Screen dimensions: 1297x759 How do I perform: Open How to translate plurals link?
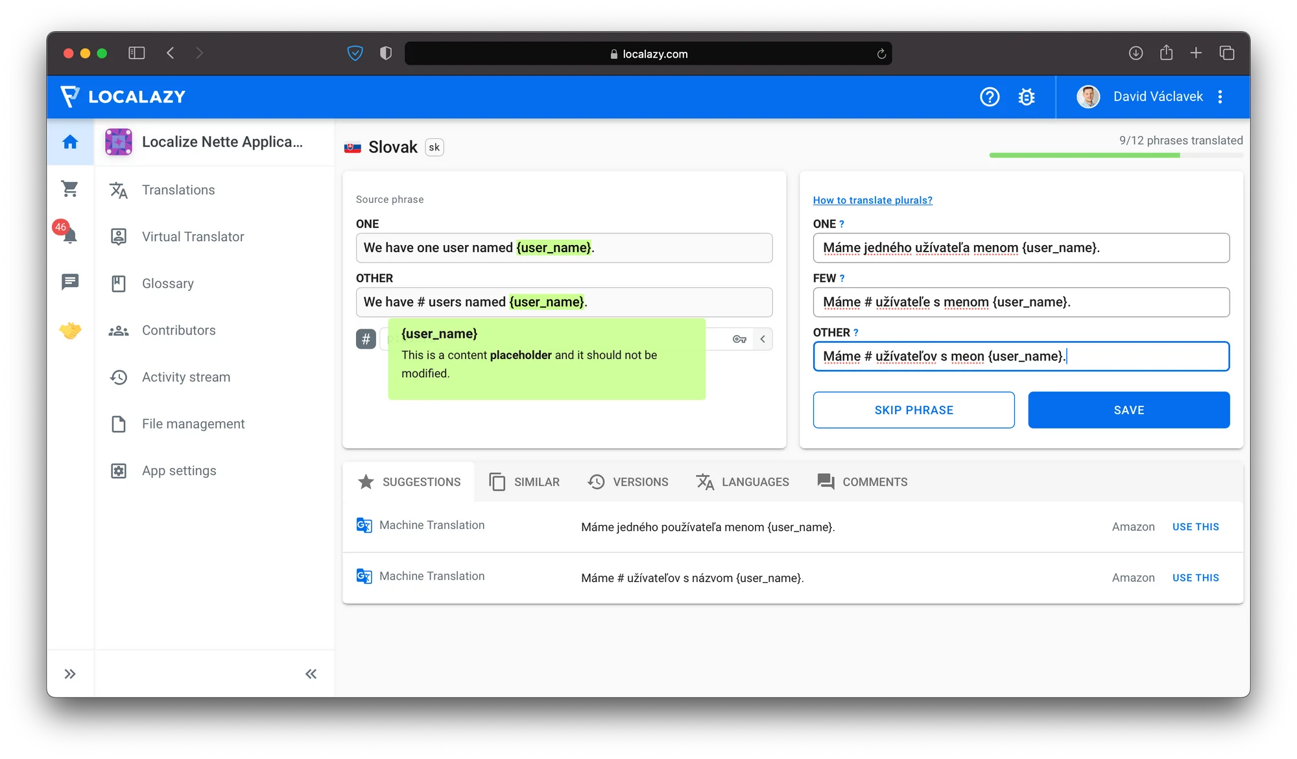872,200
